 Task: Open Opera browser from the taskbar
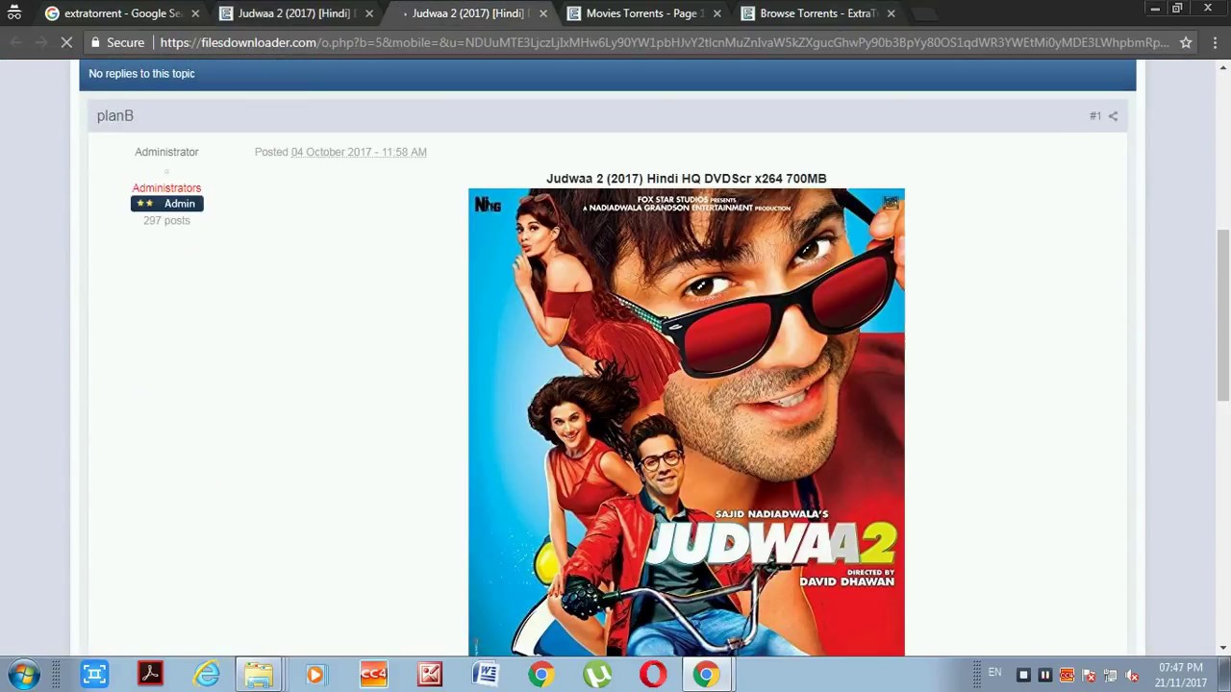(x=653, y=675)
